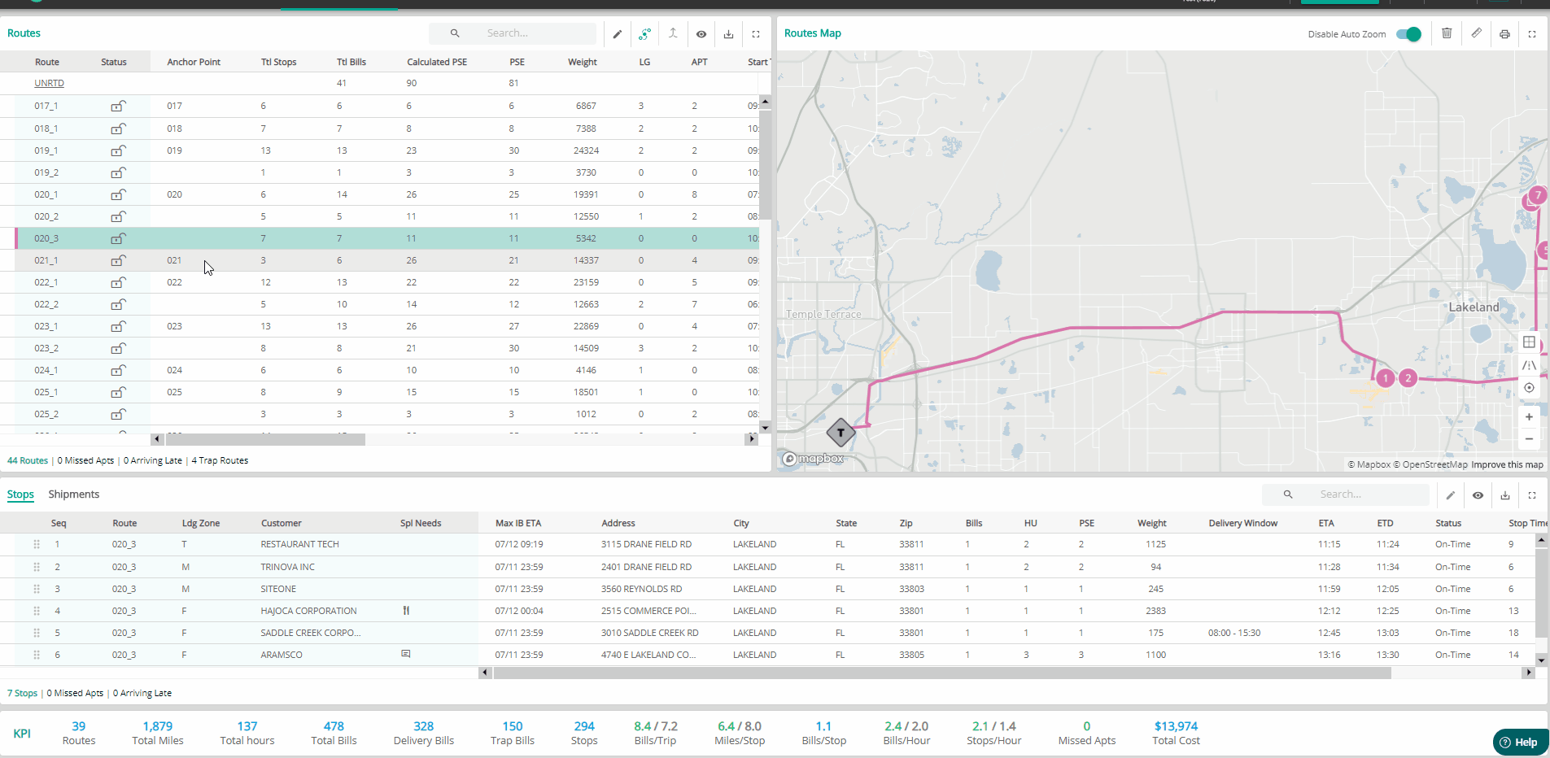Image resolution: width=1550 pixels, height=758 pixels.
Task: Expand the Stops panel to fullscreen
Action: click(x=1532, y=495)
